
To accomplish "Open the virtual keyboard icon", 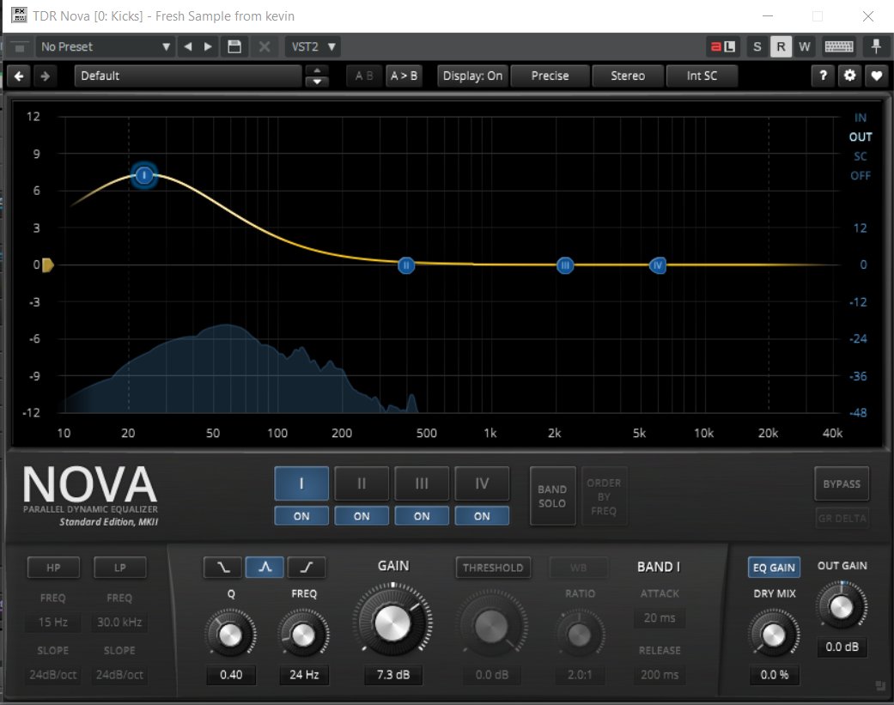I will (x=839, y=46).
